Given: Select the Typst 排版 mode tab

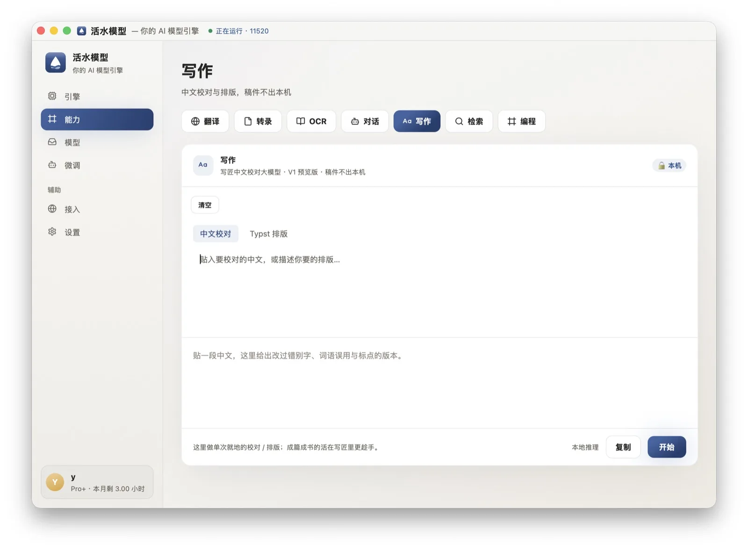Looking at the screenshot, I should point(268,234).
